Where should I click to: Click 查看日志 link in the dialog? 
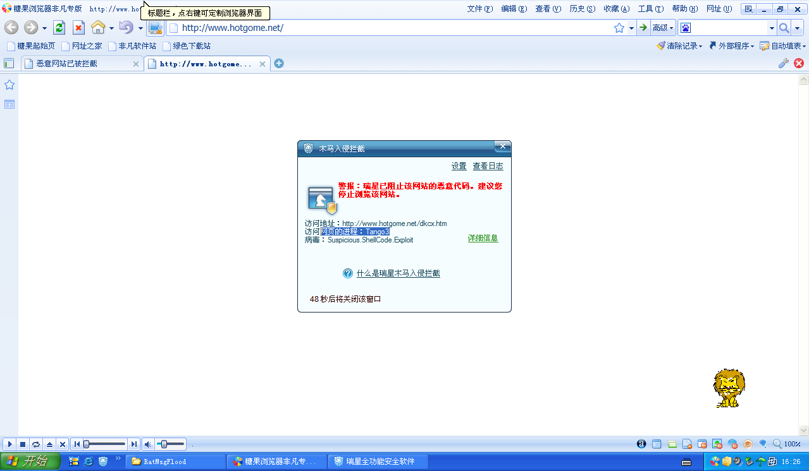point(488,167)
